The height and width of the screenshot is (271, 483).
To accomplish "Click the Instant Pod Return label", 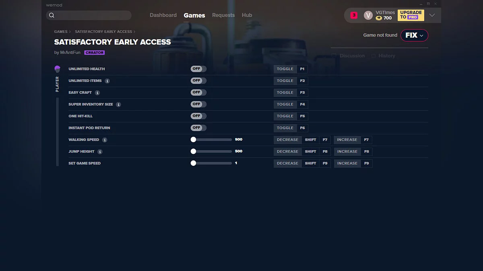I will tap(89, 128).
